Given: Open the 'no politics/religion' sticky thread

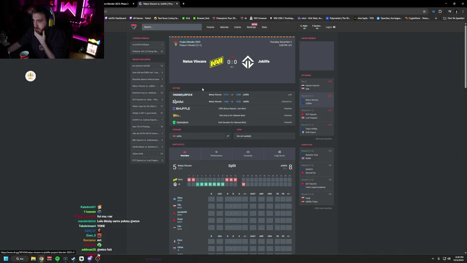Looking at the screenshot, I should [x=148, y=45].
